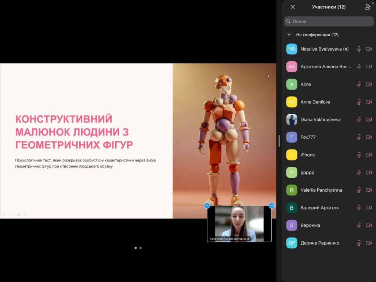
Task: Unmute the microphone of Вероніка
Action: click(x=359, y=225)
